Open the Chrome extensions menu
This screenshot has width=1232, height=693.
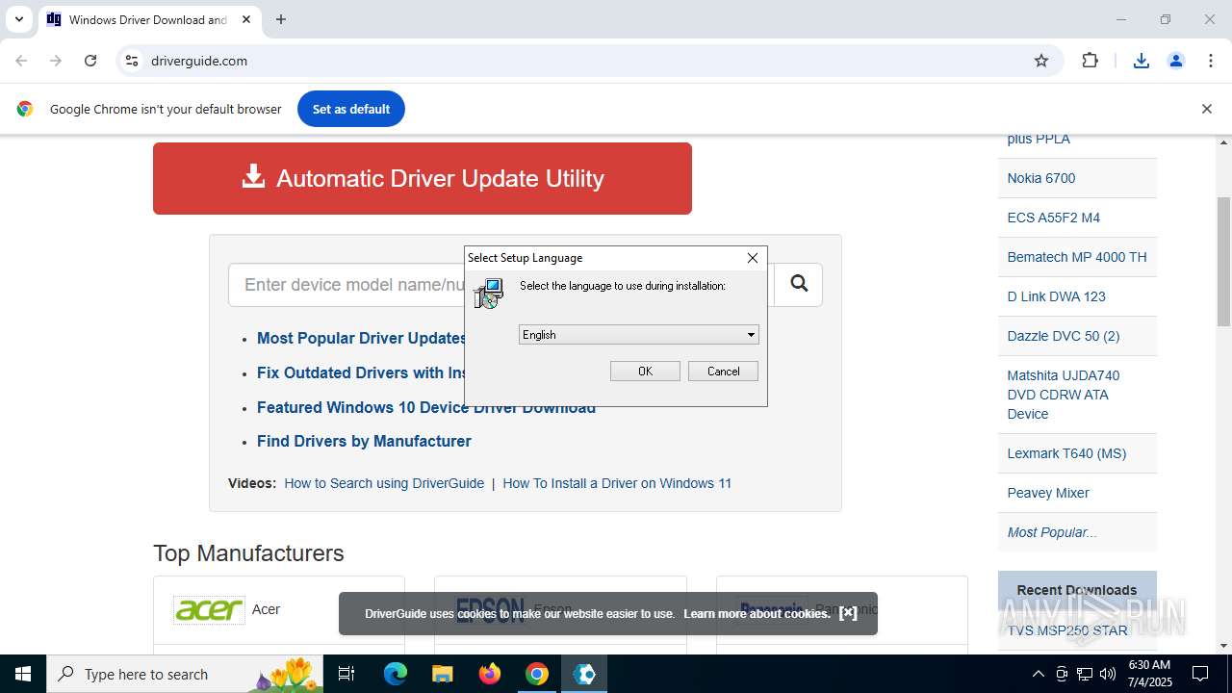[1090, 61]
